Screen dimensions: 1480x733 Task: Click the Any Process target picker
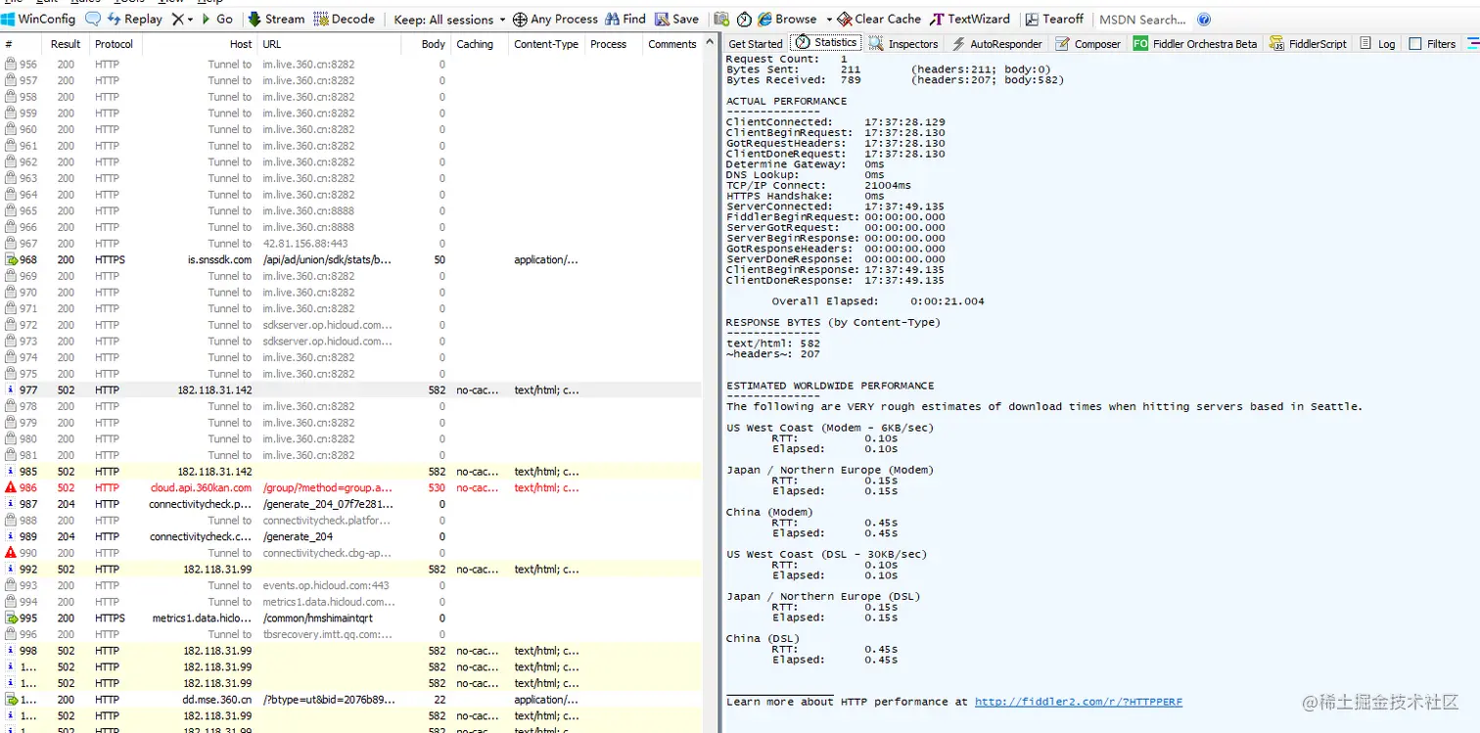555,19
